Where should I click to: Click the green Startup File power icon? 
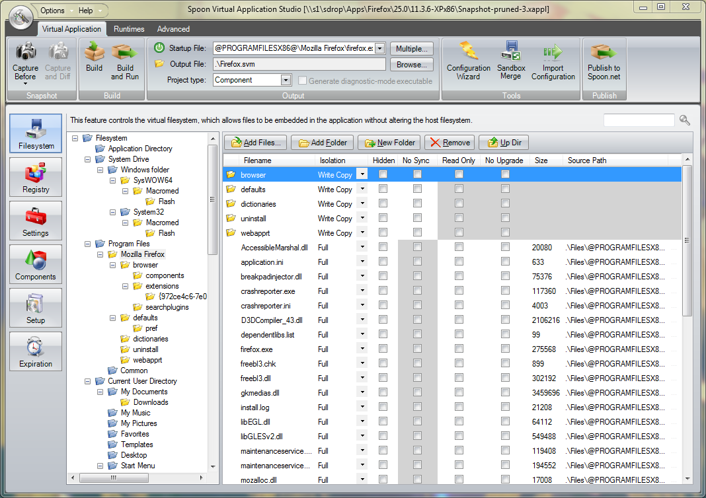(159, 48)
